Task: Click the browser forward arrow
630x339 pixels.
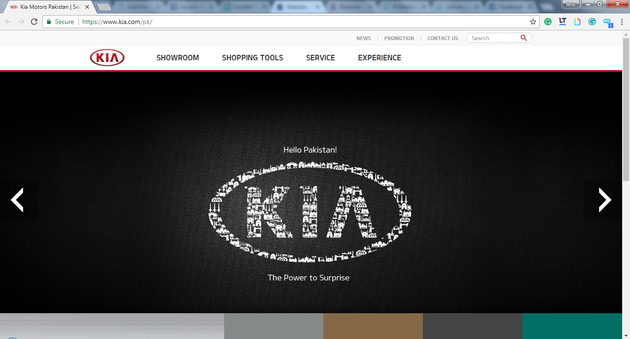Action: click(21, 22)
